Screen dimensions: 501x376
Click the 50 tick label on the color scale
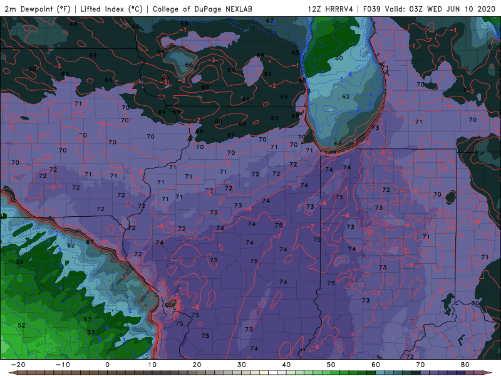pyautogui.click(x=331, y=365)
